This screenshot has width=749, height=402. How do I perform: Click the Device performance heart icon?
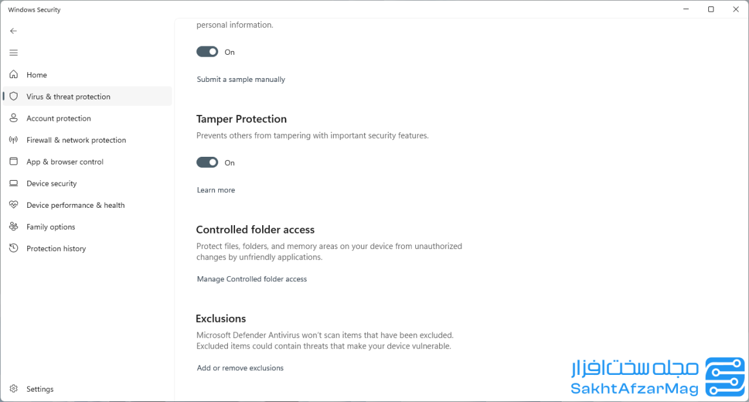[14, 205]
